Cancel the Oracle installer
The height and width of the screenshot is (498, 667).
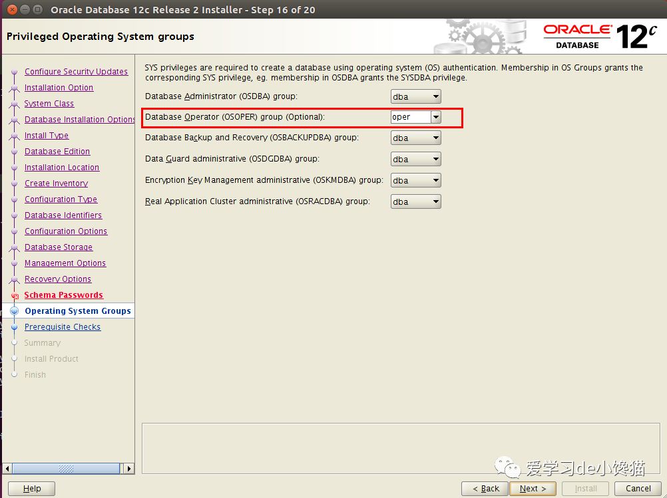[x=638, y=489]
